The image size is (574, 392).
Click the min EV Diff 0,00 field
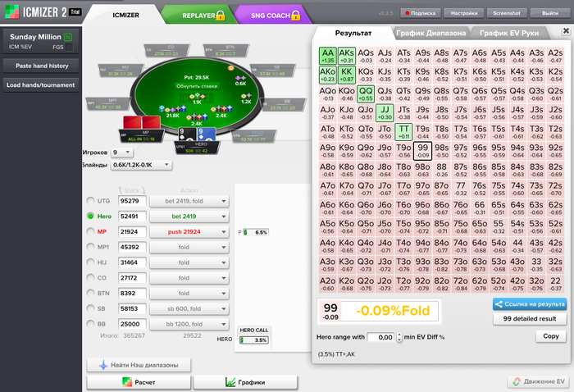pos(381,337)
